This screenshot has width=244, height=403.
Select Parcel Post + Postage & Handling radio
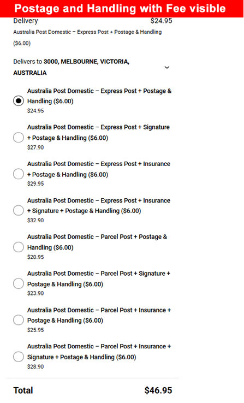tap(19, 247)
